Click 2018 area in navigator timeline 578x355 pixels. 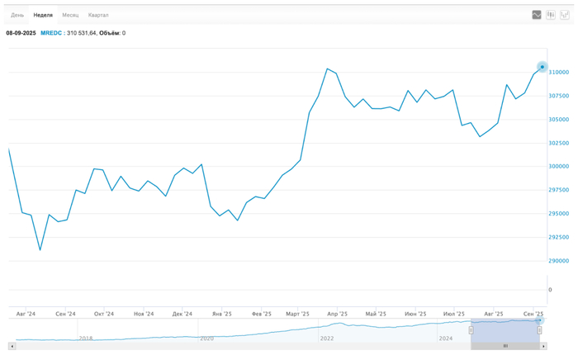tap(86, 338)
